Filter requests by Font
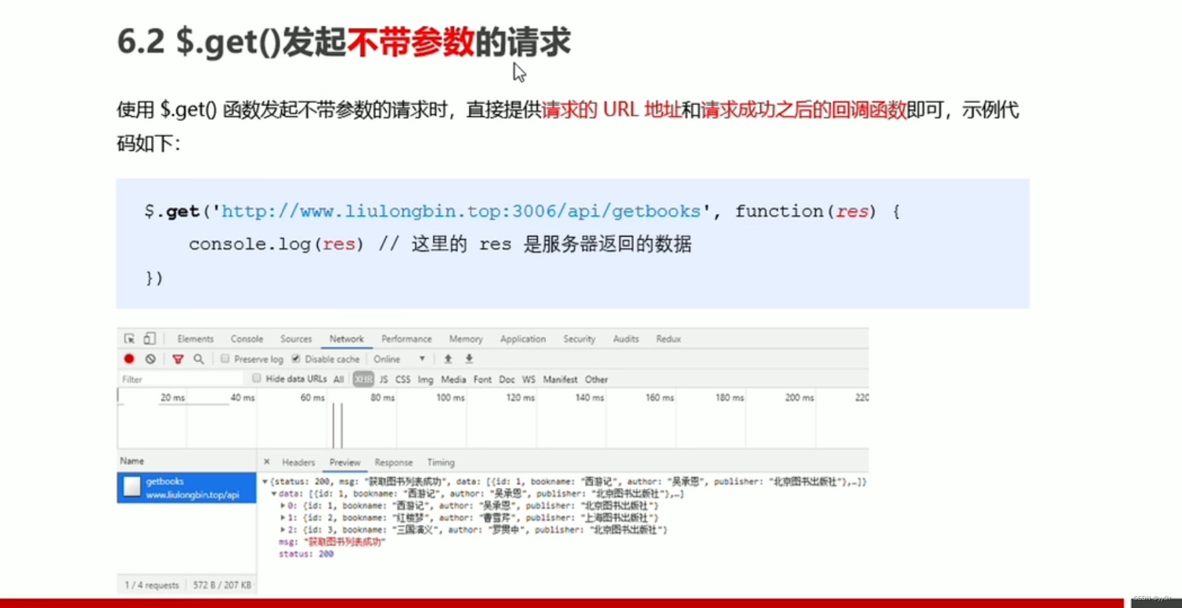Viewport: 1182px width, 608px height. click(x=482, y=379)
